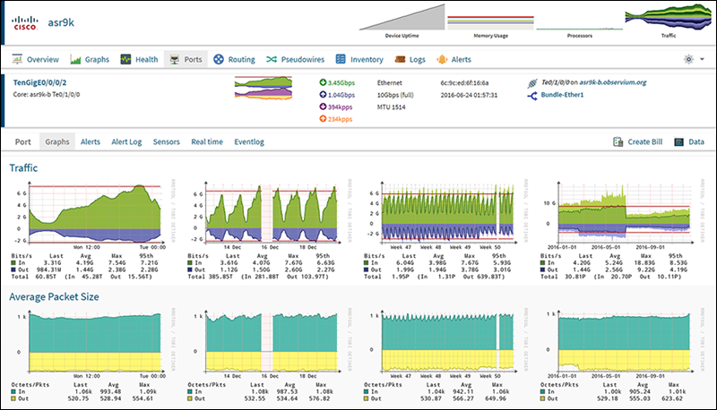Open the device Graphs navbar tab
This screenshot has height=410, width=717.
[90, 59]
